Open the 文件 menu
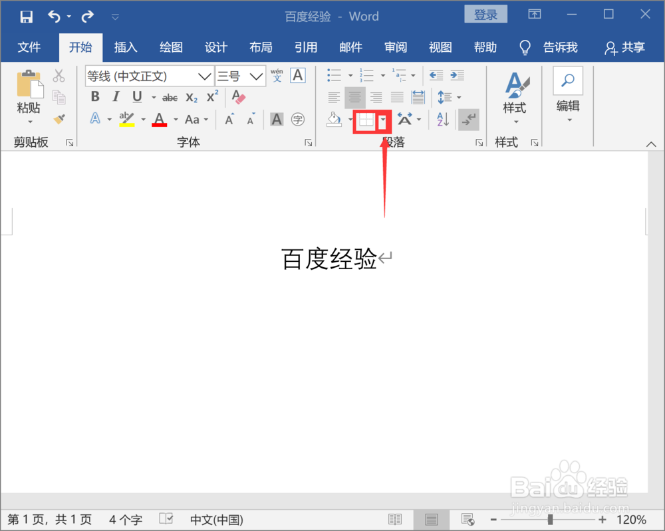The width and height of the screenshot is (665, 531). coord(29,47)
